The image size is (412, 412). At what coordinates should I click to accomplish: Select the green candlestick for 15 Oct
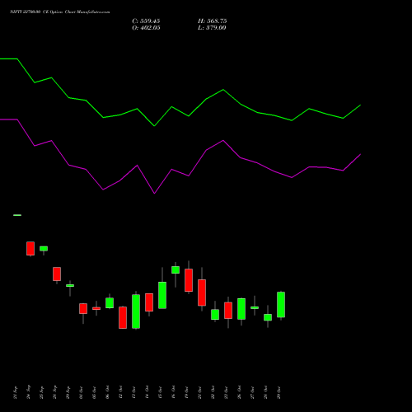click(x=162, y=295)
